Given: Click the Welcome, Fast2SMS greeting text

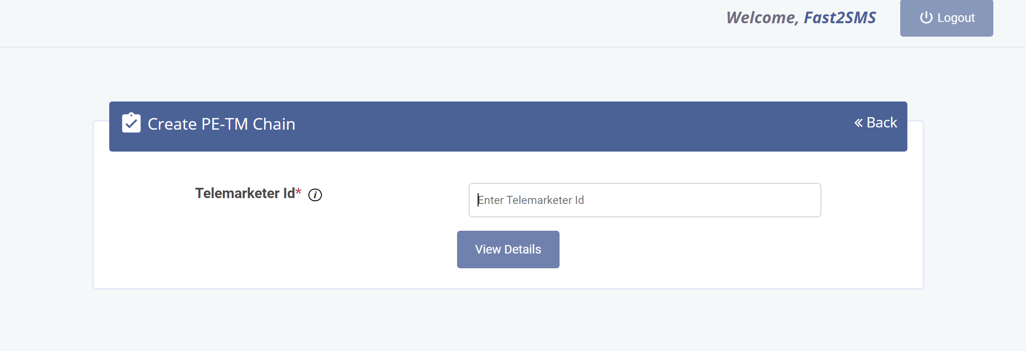Looking at the screenshot, I should [x=801, y=17].
